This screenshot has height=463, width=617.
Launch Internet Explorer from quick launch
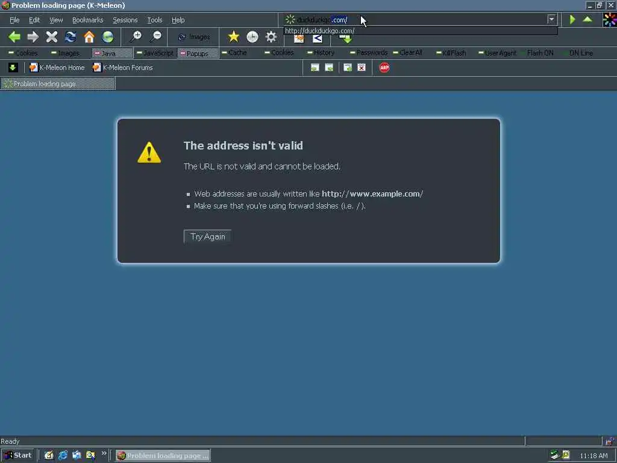pyautogui.click(x=63, y=456)
